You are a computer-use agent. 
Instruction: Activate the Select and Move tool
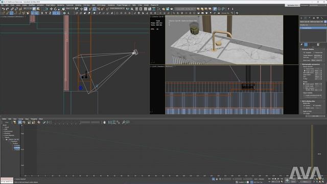point(51,9)
